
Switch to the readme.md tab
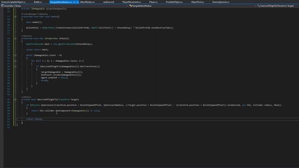(x=108, y=2)
